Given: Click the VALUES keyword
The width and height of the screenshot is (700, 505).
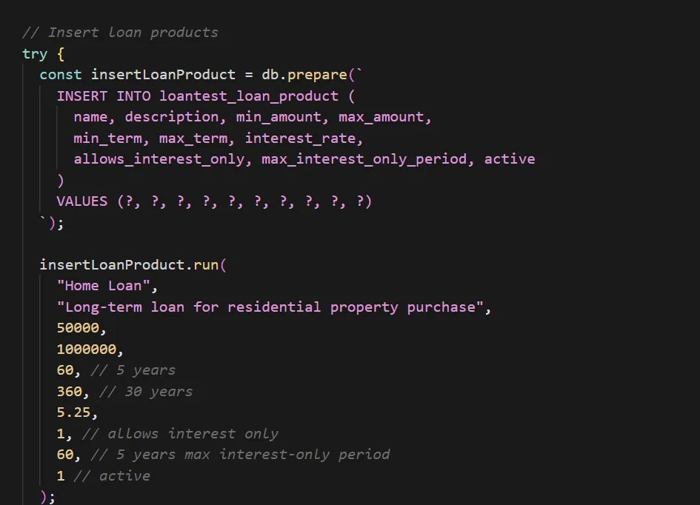Looking at the screenshot, I should pyautogui.click(x=81, y=201).
